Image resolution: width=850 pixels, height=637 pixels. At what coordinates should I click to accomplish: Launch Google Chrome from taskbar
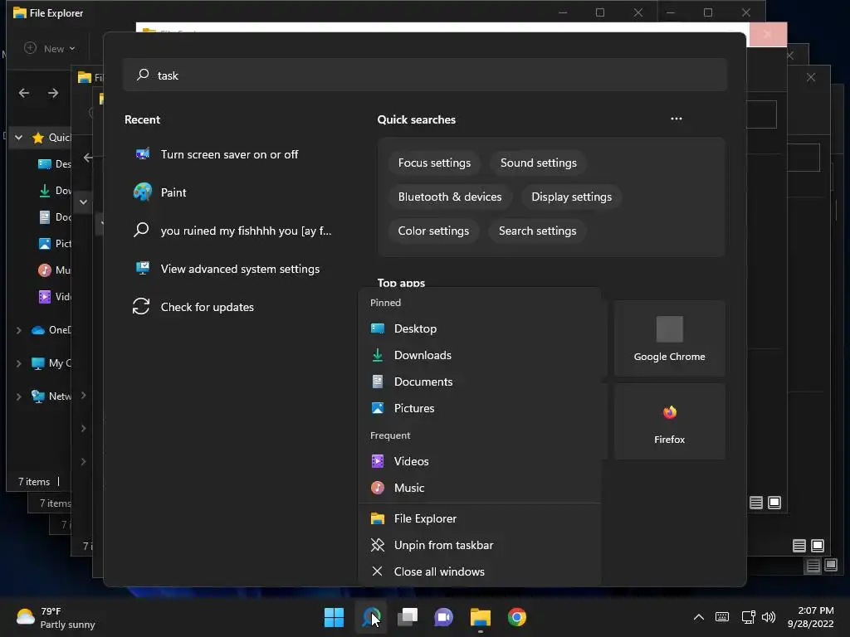coord(517,617)
